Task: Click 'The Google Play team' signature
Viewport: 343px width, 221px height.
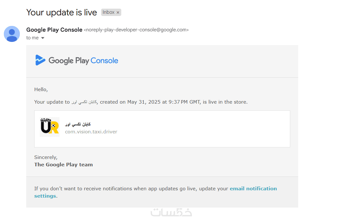Action: pyautogui.click(x=63, y=165)
